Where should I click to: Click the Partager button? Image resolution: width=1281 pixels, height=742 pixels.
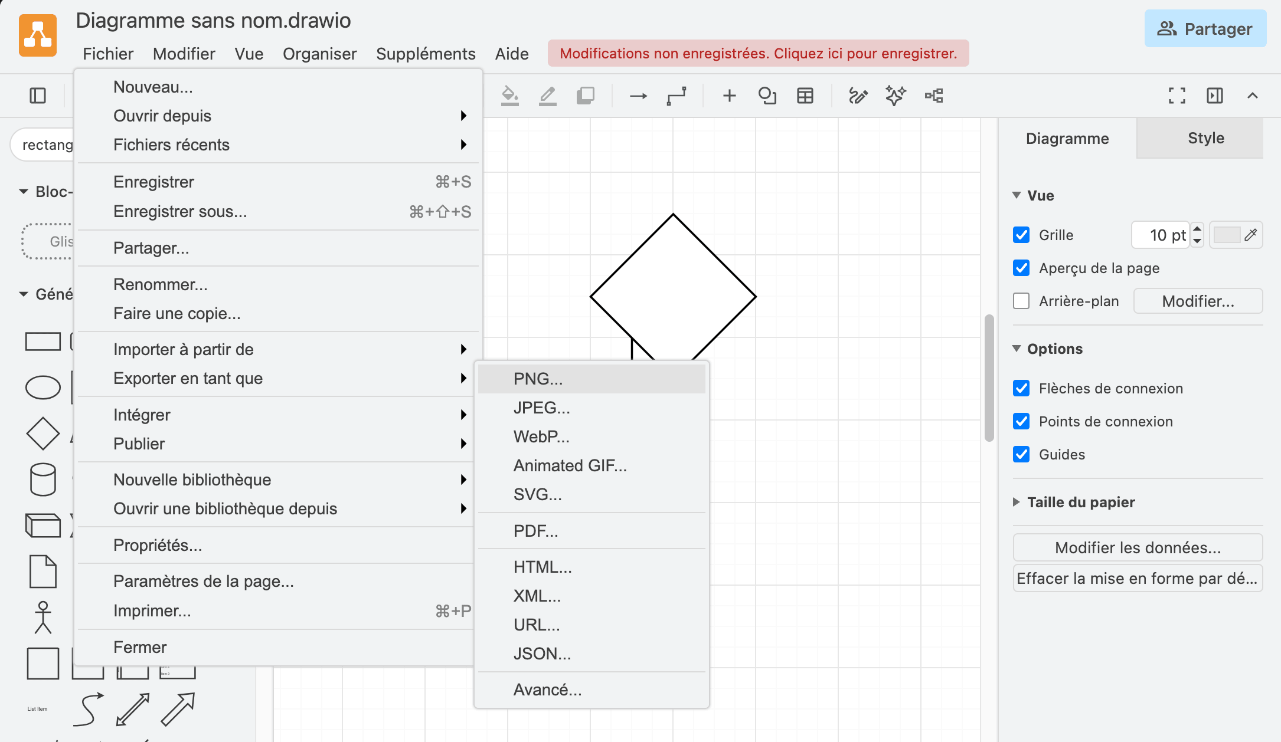coord(1205,28)
